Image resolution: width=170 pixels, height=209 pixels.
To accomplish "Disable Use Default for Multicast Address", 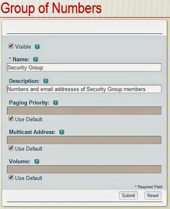I will click(x=11, y=148).
